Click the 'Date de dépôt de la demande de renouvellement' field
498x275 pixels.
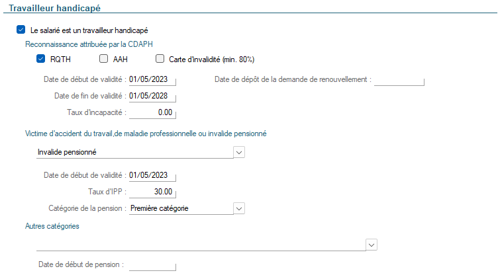(399, 79)
